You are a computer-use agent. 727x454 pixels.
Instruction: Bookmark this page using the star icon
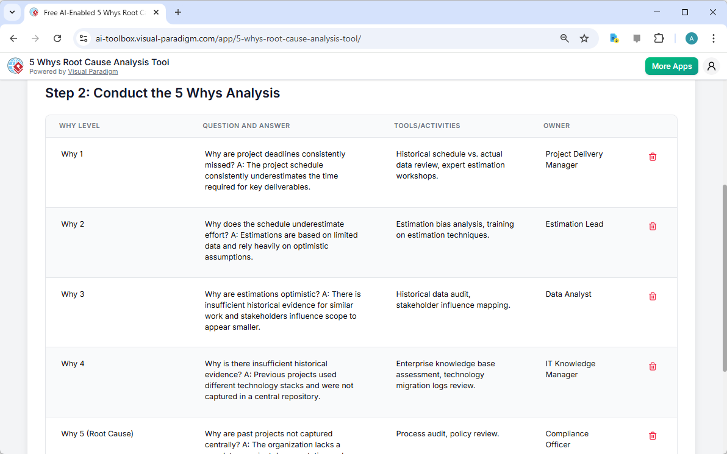(x=584, y=38)
